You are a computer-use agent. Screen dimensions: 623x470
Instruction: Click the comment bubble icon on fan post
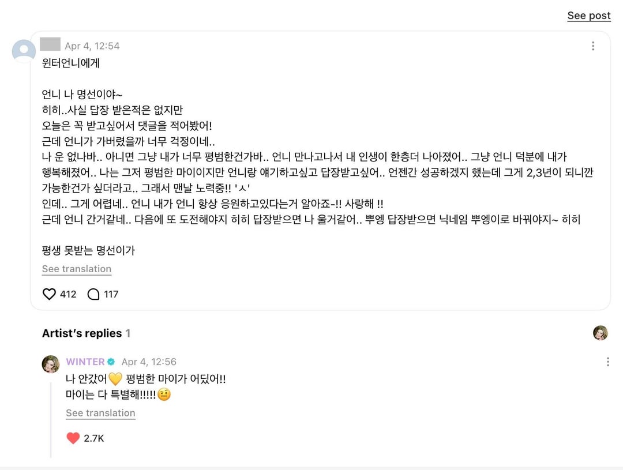(93, 294)
